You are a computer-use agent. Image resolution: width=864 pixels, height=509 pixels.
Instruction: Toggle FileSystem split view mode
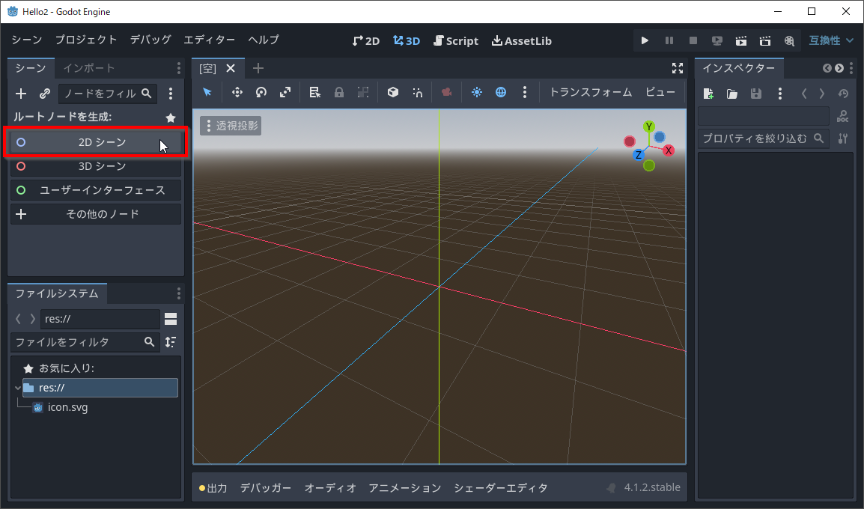pyautogui.click(x=171, y=319)
